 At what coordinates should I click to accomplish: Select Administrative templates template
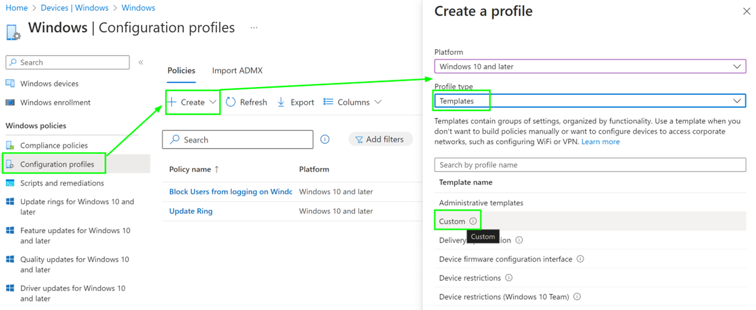coord(481,203)
